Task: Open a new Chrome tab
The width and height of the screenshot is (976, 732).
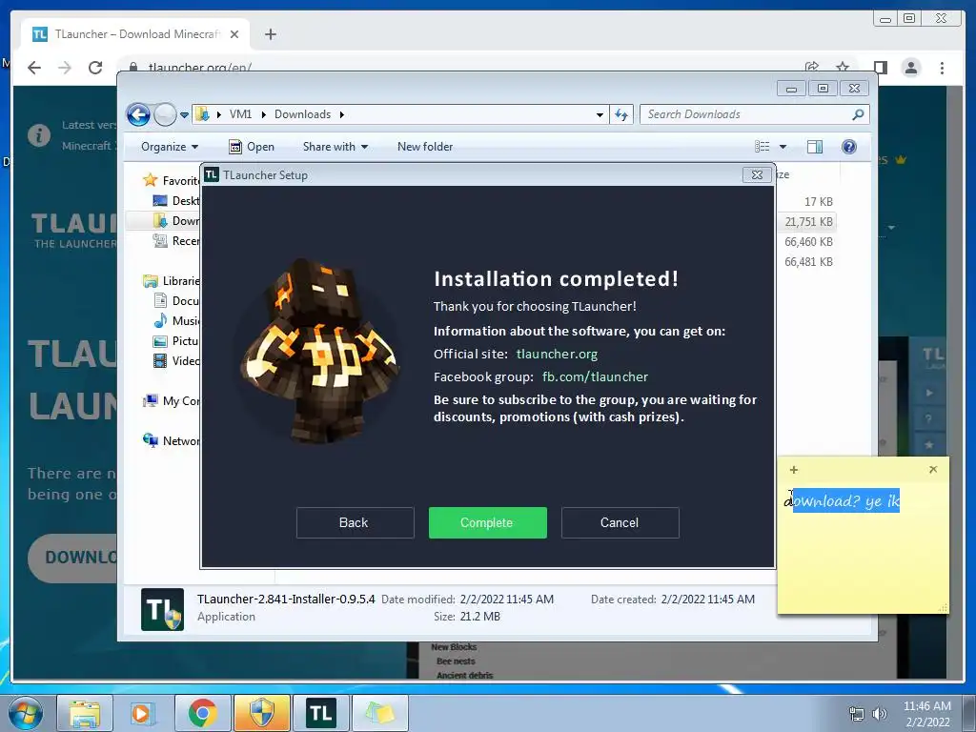Action: [x=270, y=34]
